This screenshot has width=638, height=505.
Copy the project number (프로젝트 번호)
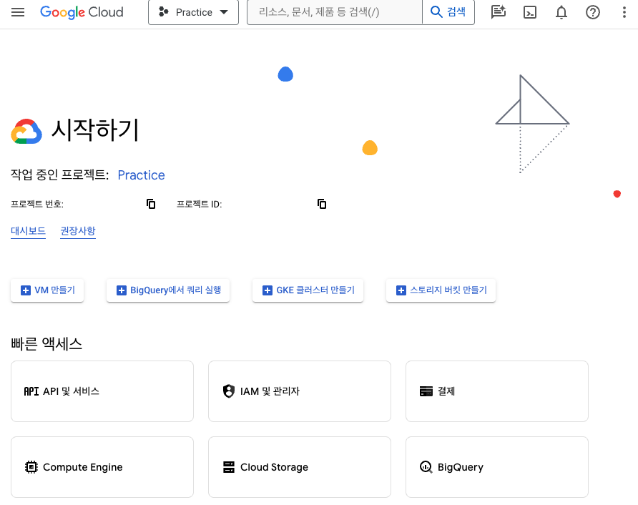(x=151, y=204)
